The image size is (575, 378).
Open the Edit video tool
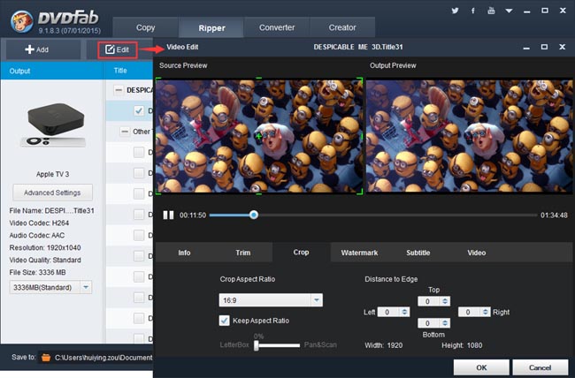click(x=118, y=49)
